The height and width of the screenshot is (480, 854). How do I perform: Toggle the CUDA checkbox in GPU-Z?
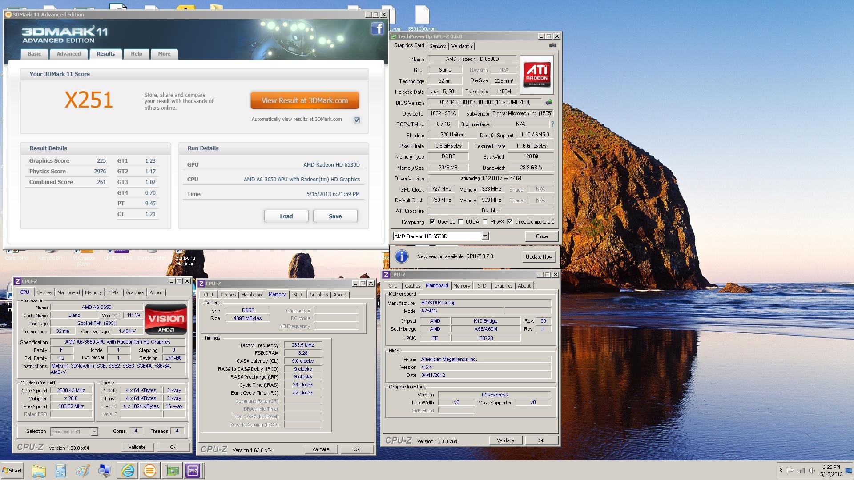click(460, 222)
